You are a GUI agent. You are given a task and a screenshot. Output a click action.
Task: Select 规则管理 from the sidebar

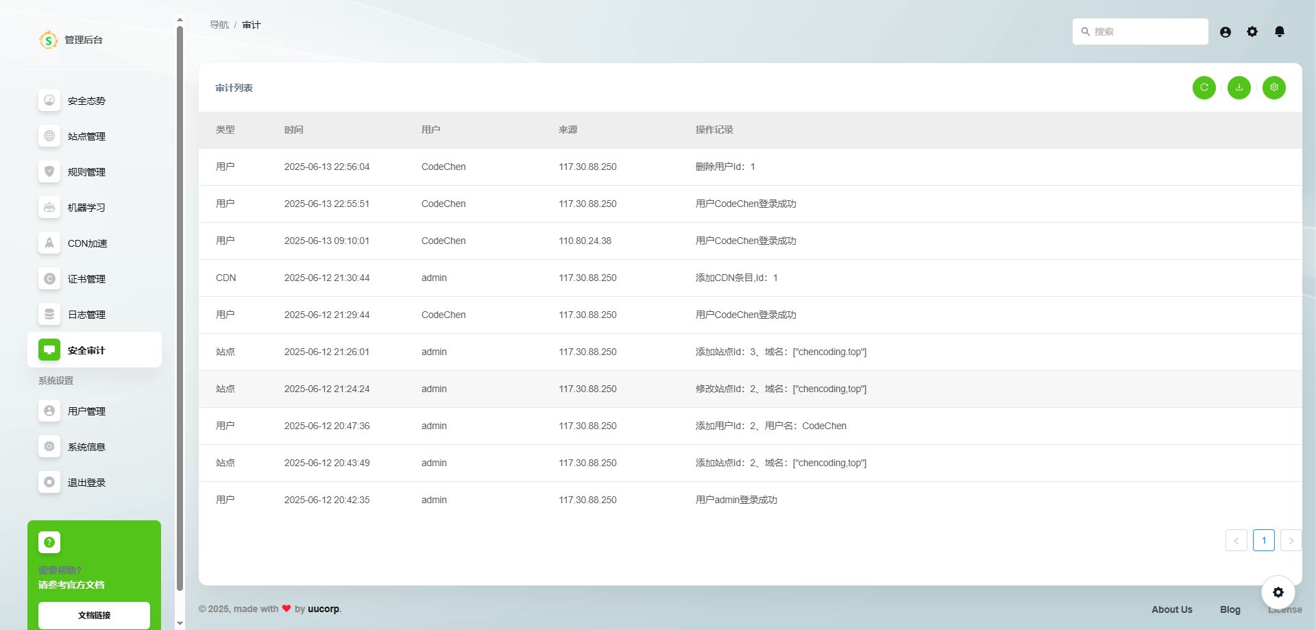86,172
